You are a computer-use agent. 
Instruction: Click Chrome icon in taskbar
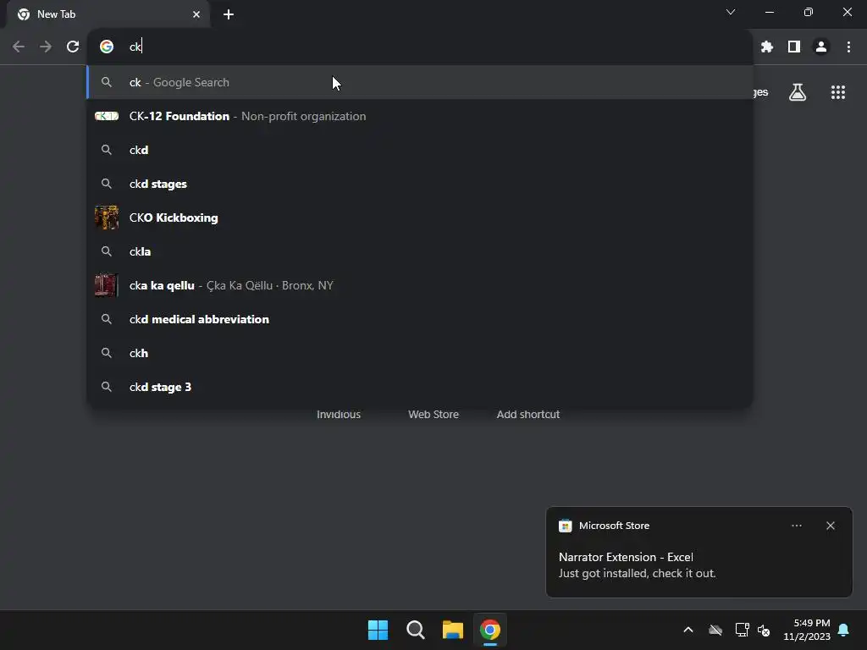[x=490, y=630]
